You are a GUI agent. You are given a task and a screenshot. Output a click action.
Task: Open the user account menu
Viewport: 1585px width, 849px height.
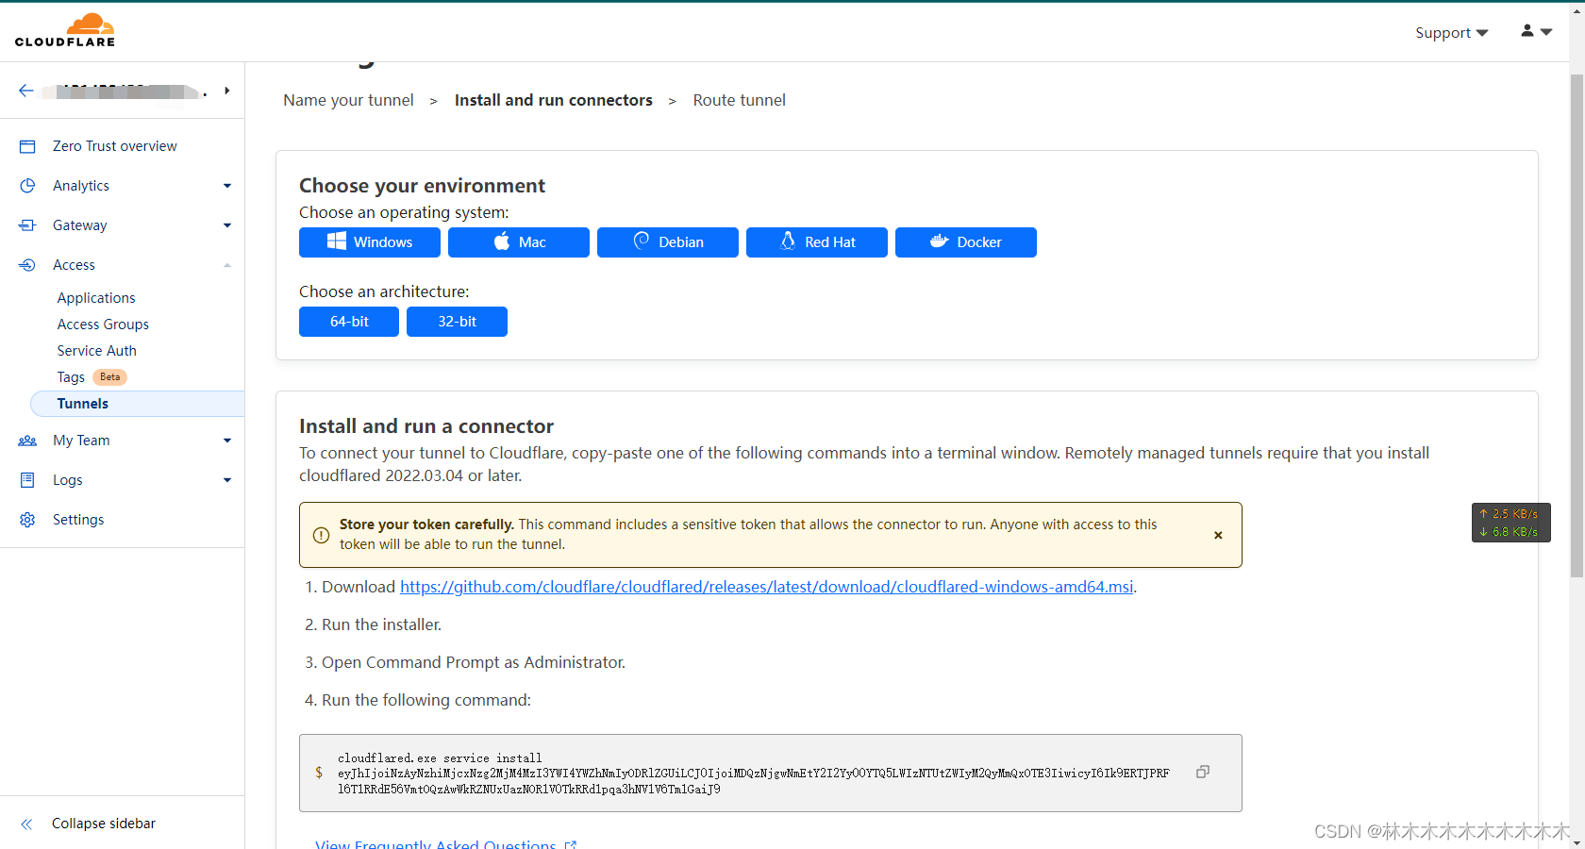coord(1535,31)
